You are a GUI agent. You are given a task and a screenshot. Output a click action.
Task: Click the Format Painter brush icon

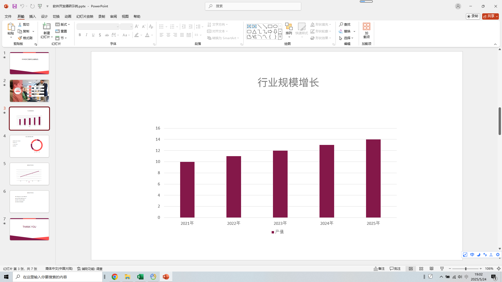pyautogui.click(x=20, y=38)
